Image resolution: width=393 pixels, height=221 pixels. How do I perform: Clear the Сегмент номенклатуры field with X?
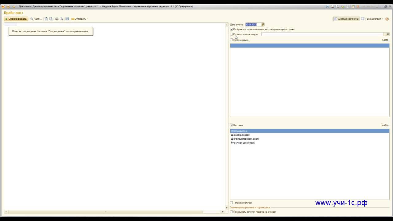tap(388, 34)
